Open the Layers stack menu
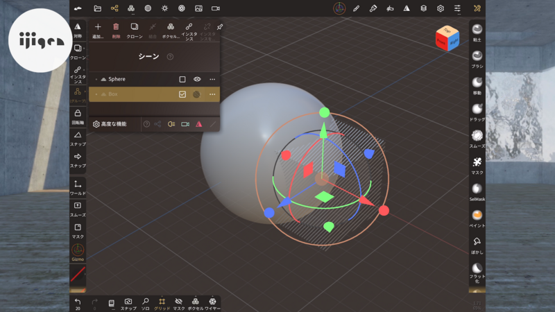This screenshot has height=312, width=555. 423,8
